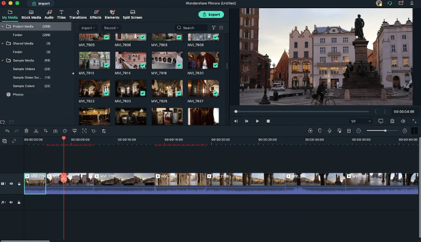Screen dimensions: 421x242
Task: Mute audio track 1 speaker
Action: [11, 202]
